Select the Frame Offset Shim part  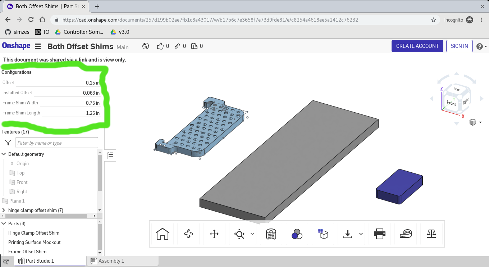[27, 252]
